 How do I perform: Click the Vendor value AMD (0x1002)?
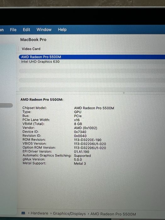tap(85, 128)
